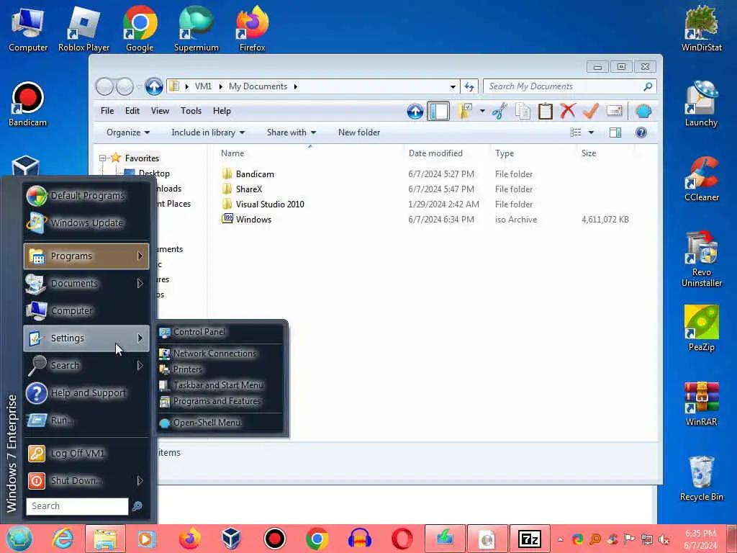Click the Start orb button

click(x=19, y=539)
